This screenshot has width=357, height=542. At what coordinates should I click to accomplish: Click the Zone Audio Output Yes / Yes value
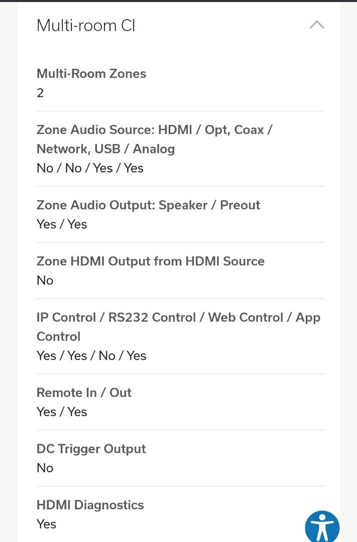coord(62,224)
